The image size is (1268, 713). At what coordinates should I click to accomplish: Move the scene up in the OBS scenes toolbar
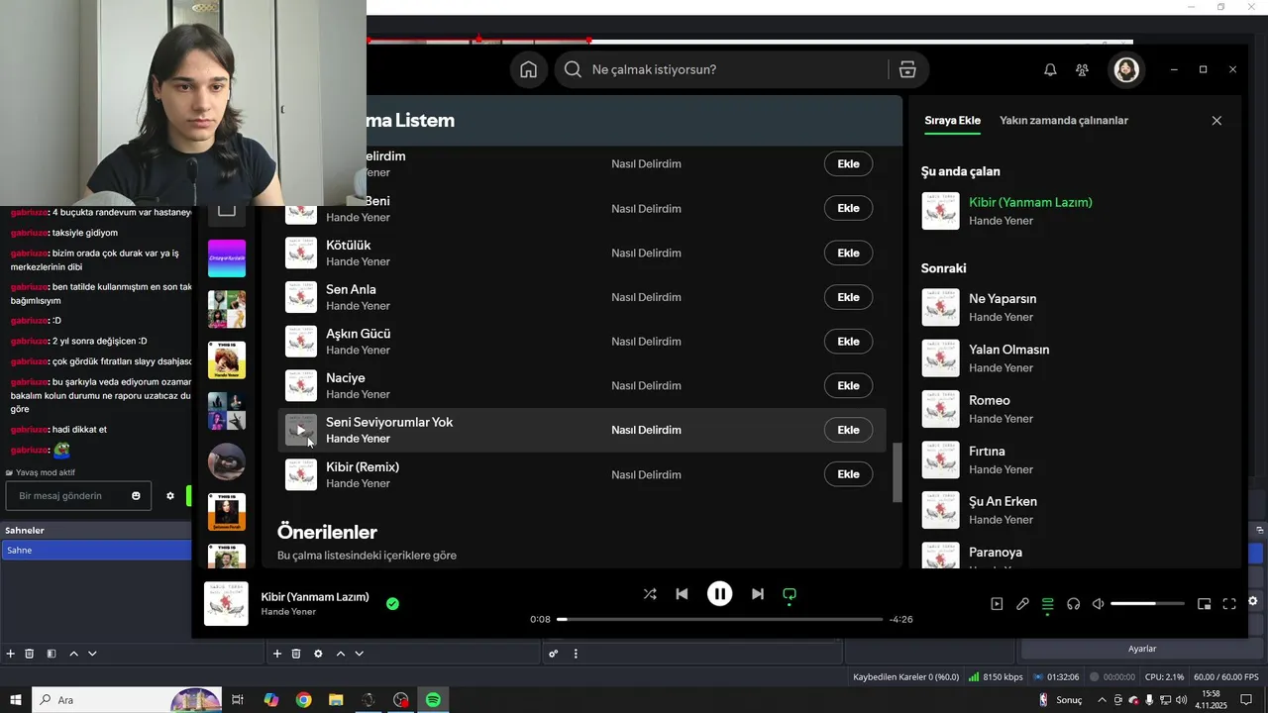point(73,654)
